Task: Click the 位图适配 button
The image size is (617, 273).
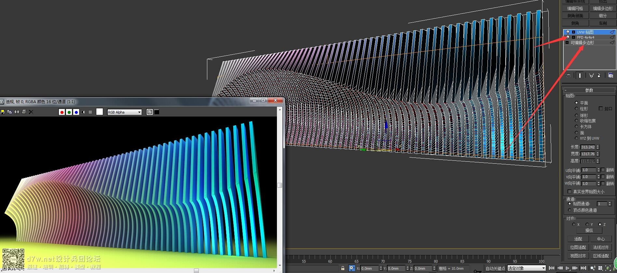Action: coord(578,248)
